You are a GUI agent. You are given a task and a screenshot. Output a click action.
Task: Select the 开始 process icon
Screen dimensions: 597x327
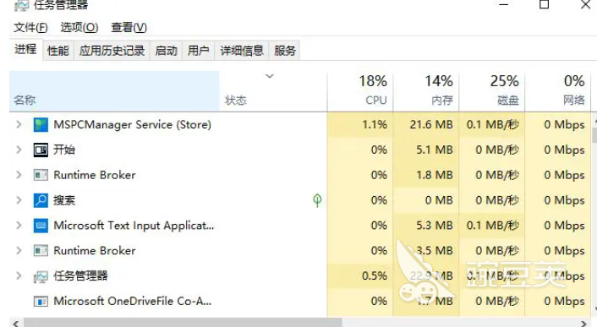41,150
